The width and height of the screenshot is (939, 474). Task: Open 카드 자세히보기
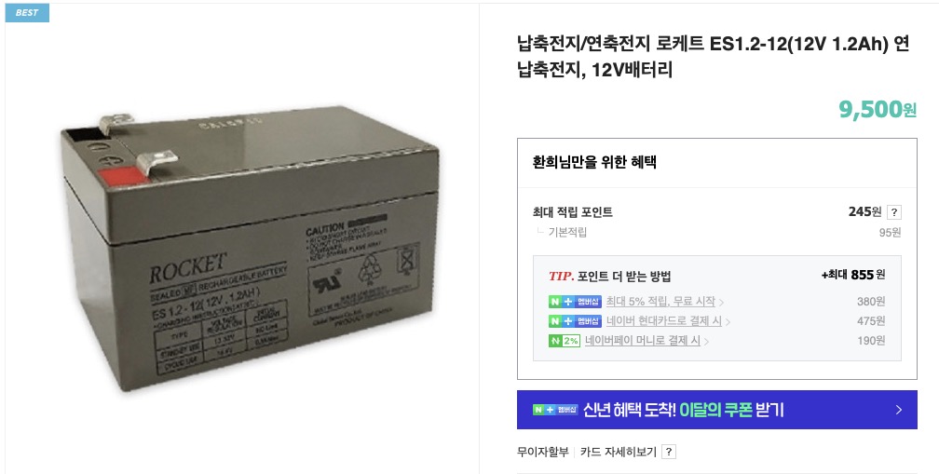[x=618, y=452]
